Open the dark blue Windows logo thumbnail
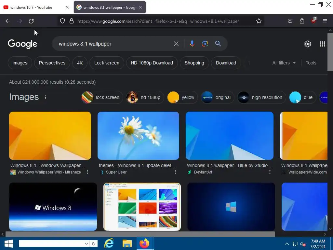Image resolution: width=333 pixels, height=250 pixels. click(231, 207)
